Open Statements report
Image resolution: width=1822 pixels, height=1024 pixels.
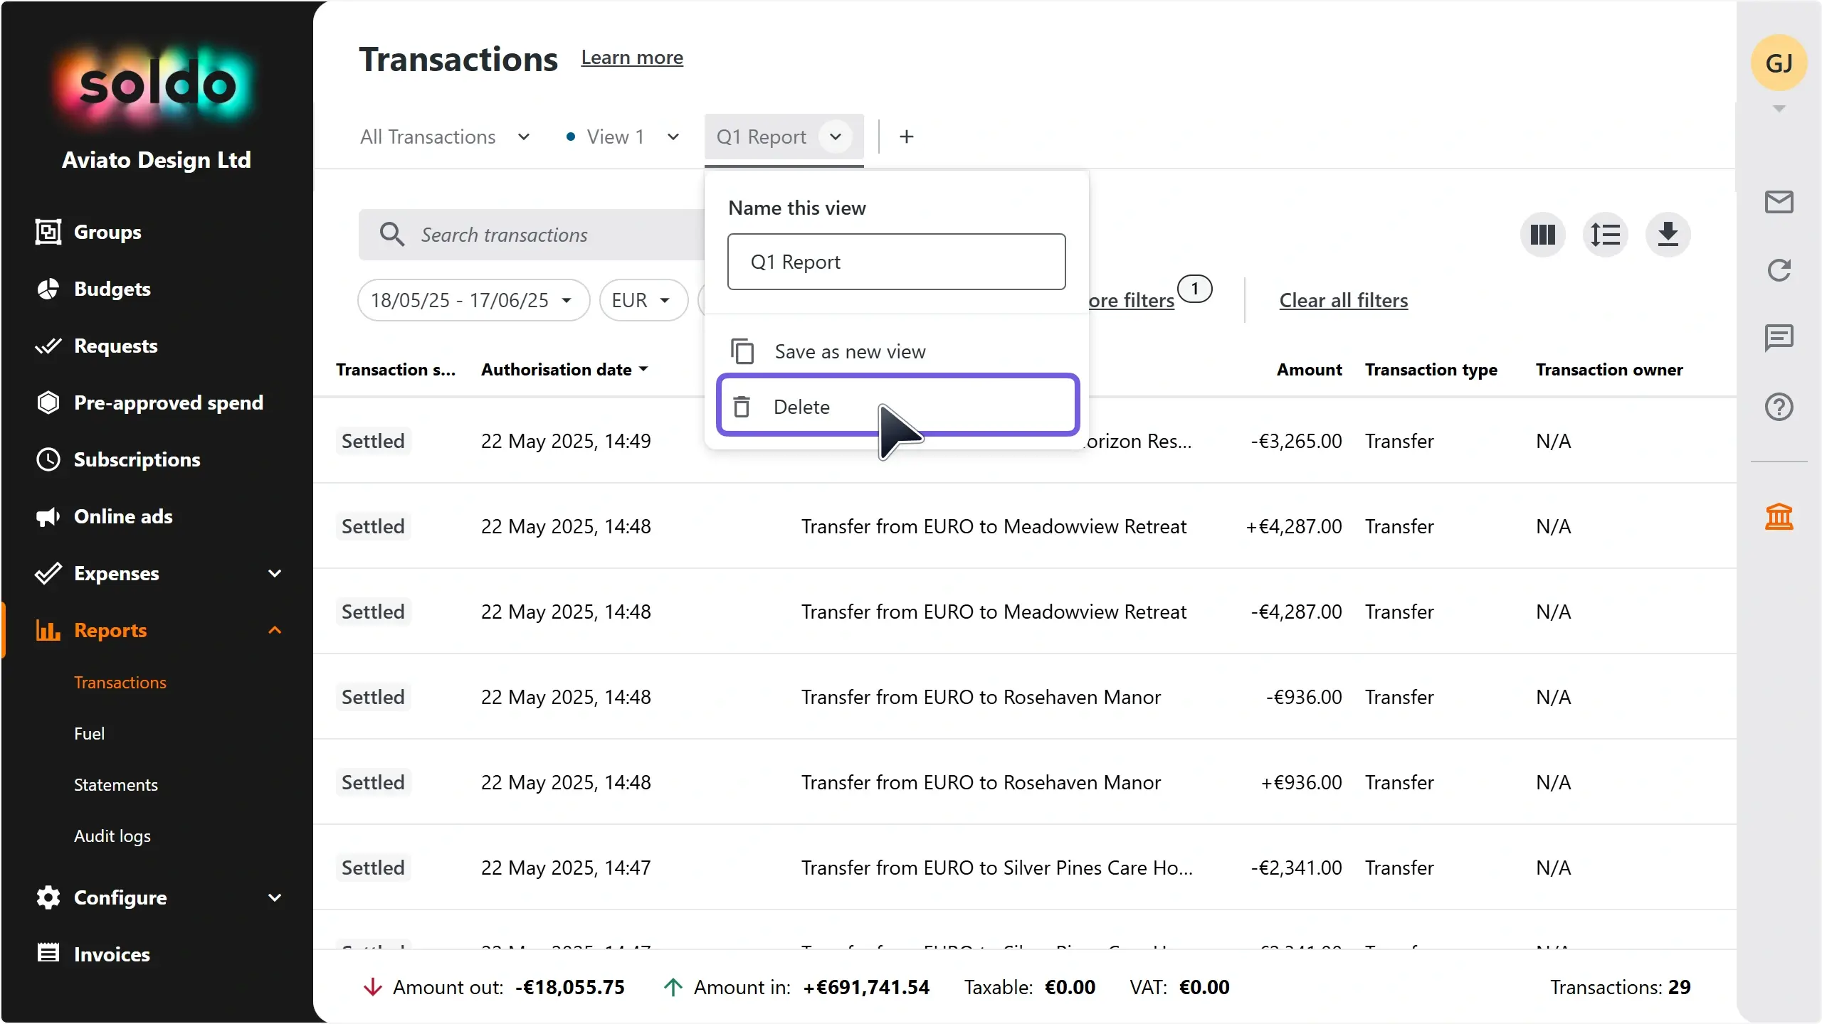115,785
